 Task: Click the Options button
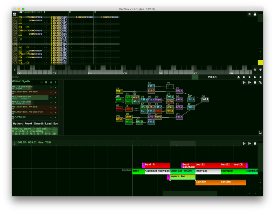(x=18, y=123)
